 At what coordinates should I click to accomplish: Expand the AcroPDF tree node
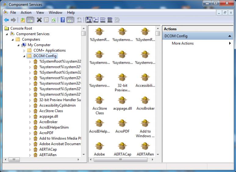tap(30, 133)
